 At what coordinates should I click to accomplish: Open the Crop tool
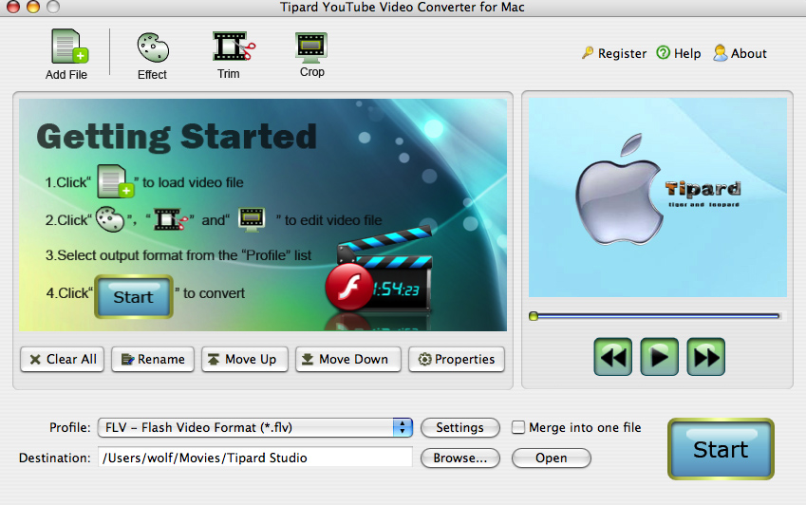tap(311, 46)
